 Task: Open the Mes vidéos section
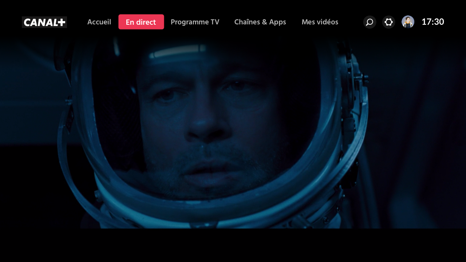(320, 22)
